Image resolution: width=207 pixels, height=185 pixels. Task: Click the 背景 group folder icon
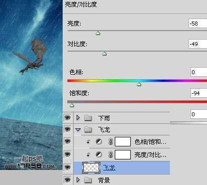pos(88,180)
